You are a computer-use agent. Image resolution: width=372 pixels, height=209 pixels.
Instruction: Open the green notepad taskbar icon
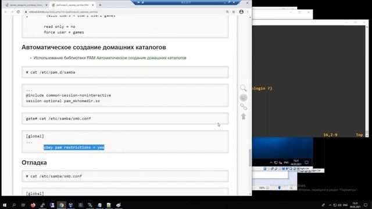[109, 205]
